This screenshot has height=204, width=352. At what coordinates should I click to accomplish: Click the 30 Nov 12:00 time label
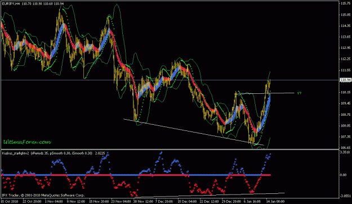tap(143, 201)
